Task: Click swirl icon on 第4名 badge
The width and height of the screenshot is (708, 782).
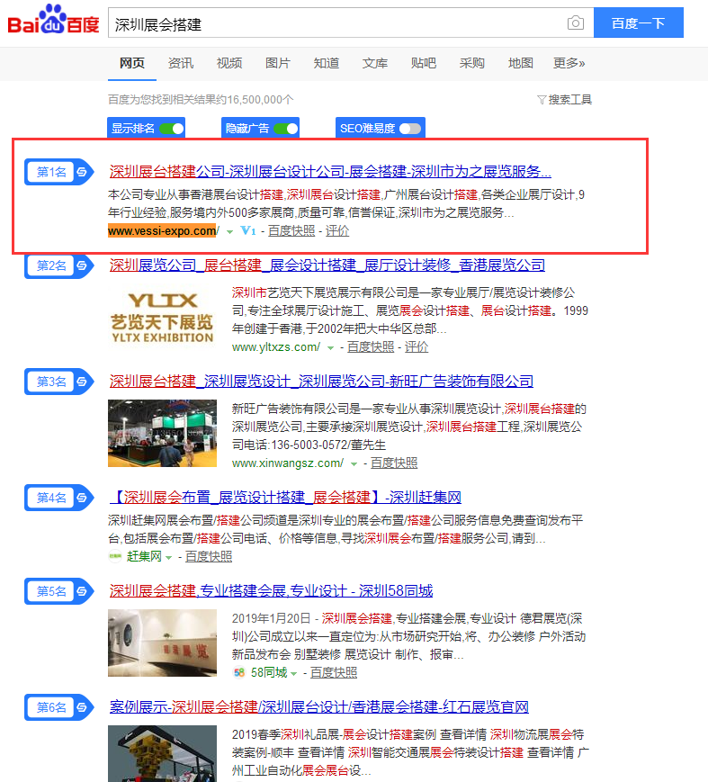Action: click(x=82, y=498)
